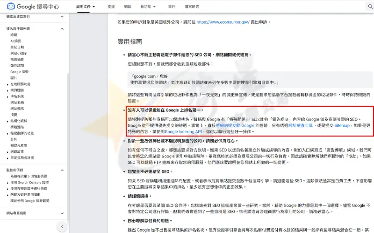Go to the 個案研究 tab
Image resolution: width=374 pixels, height=233 pixels.
tap(192, 7)
